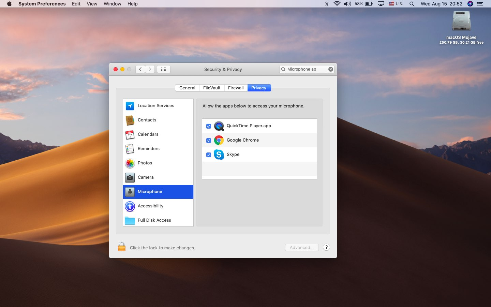Click the Calendars icon in sidebar
This screenshot has width=491, height=307.
point(130,135)
